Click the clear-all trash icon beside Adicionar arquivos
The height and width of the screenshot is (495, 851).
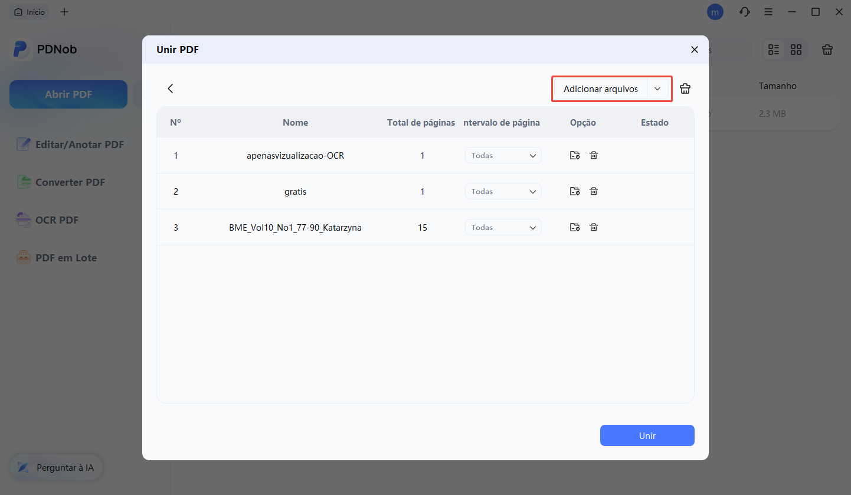pyautogui.click(x=685, y=88)
